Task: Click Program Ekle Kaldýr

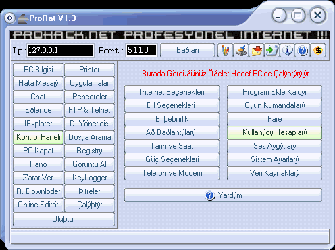Action: click(x=274, y=92)
